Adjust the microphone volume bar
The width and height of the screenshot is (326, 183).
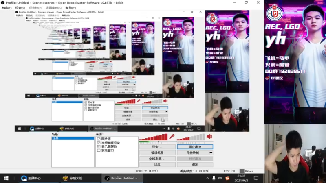[x=154, y=137]
